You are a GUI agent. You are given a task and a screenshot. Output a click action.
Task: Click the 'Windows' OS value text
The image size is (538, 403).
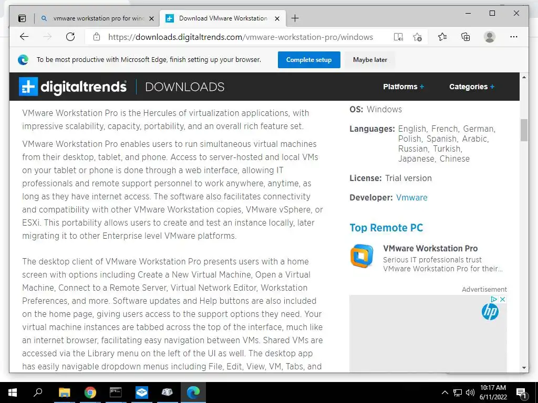point(384,109)
